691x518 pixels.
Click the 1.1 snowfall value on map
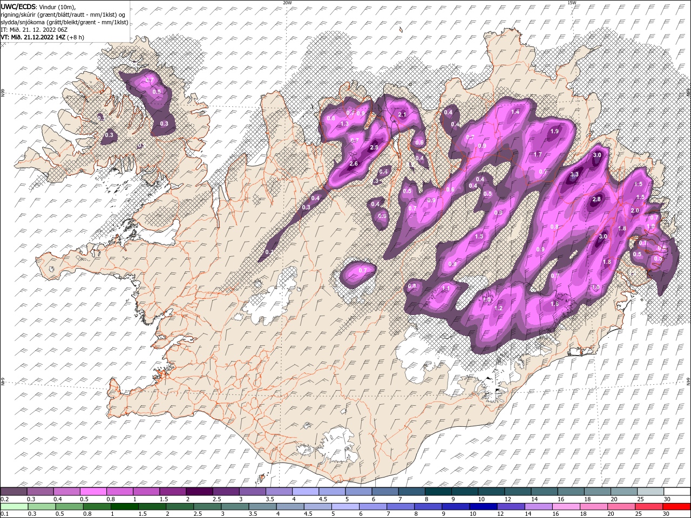446,289
